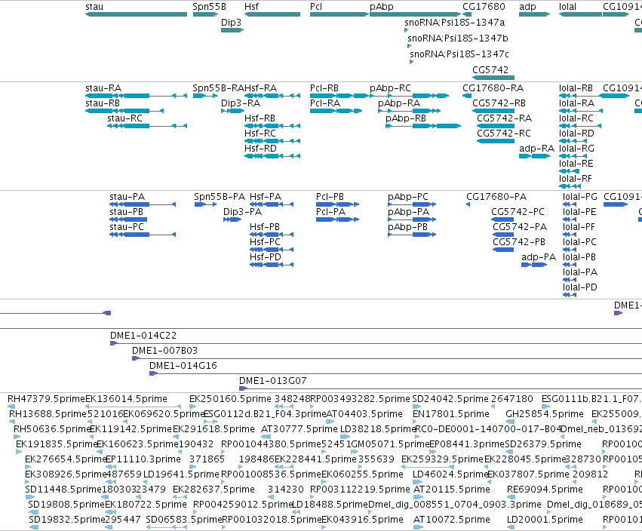The height and width of the screenshot is (531, 642).
Task: Click the CG5742-PB protein bar
Action: click(x=503, y=250)
